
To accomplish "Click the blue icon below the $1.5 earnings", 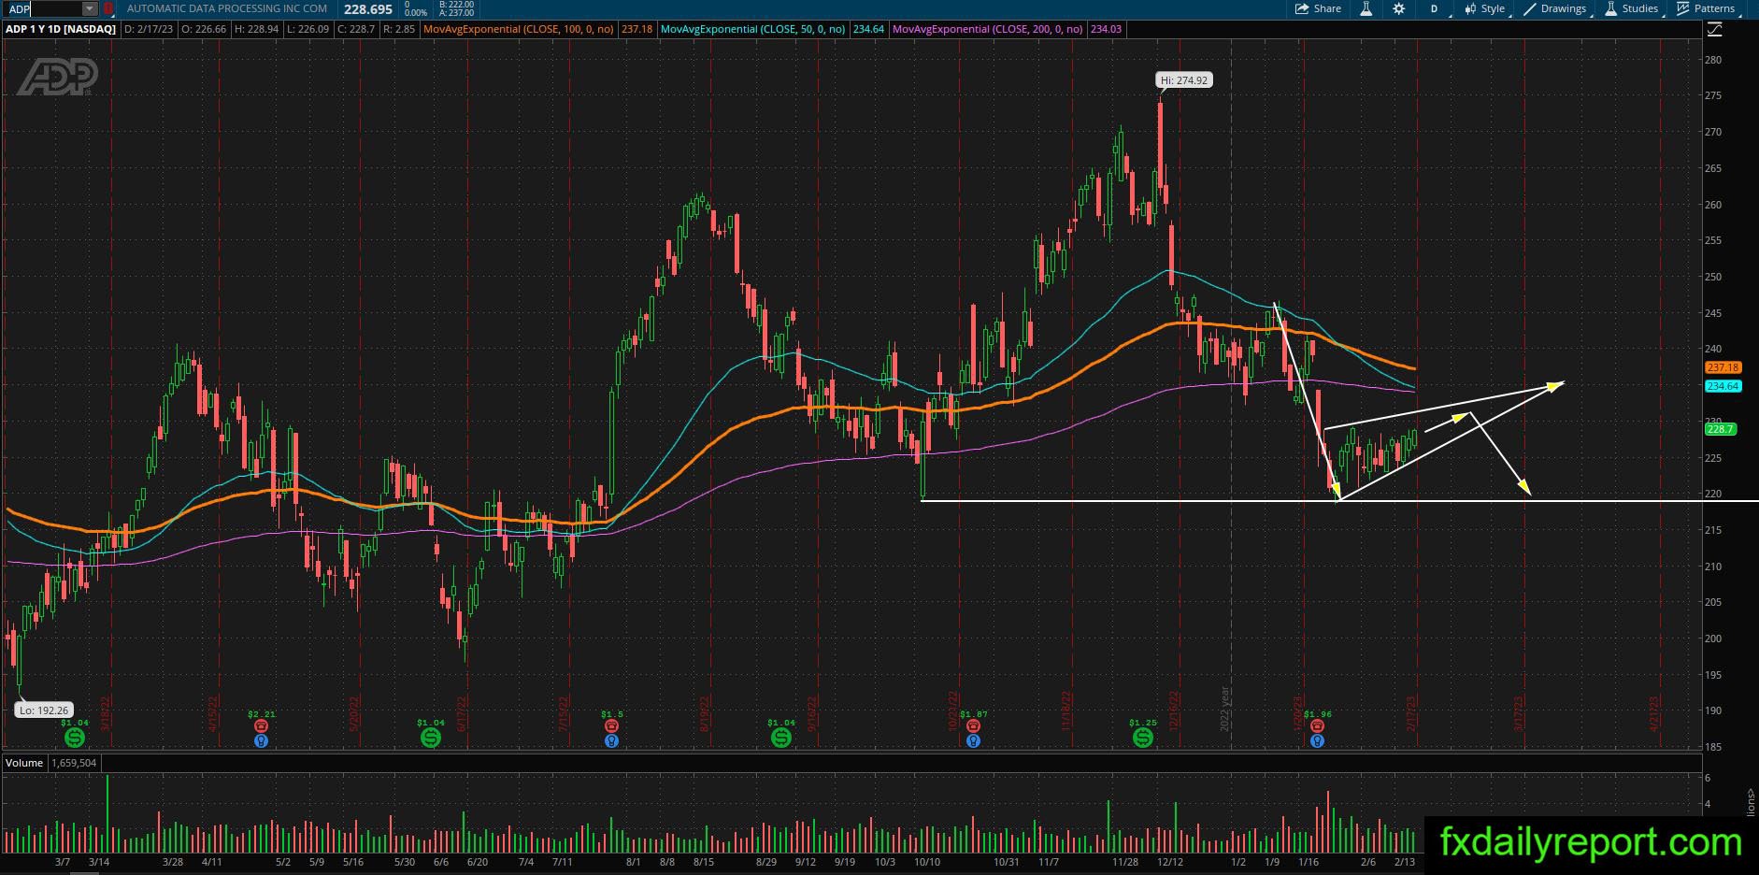I will point(611,740).
